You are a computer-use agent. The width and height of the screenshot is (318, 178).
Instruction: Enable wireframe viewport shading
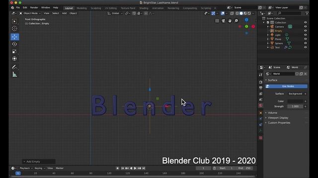coord(237,13)
